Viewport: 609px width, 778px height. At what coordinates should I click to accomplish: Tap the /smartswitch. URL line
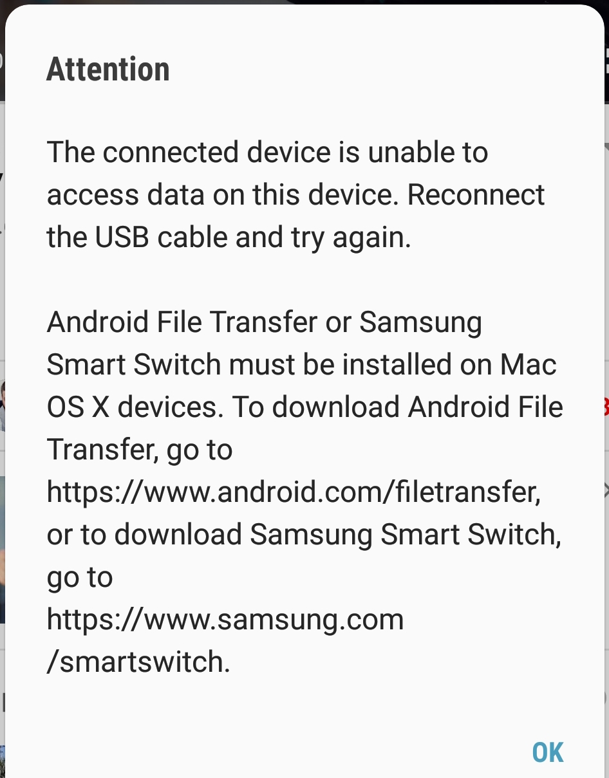pyautogui.click(x=138, y=662)
